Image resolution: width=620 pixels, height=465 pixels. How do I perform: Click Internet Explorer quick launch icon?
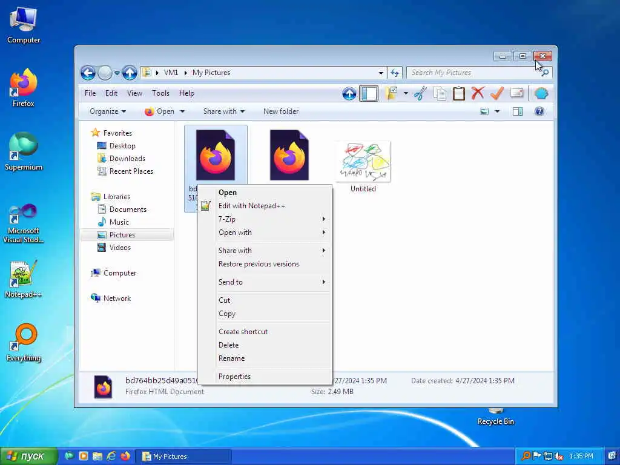(111, 456)
